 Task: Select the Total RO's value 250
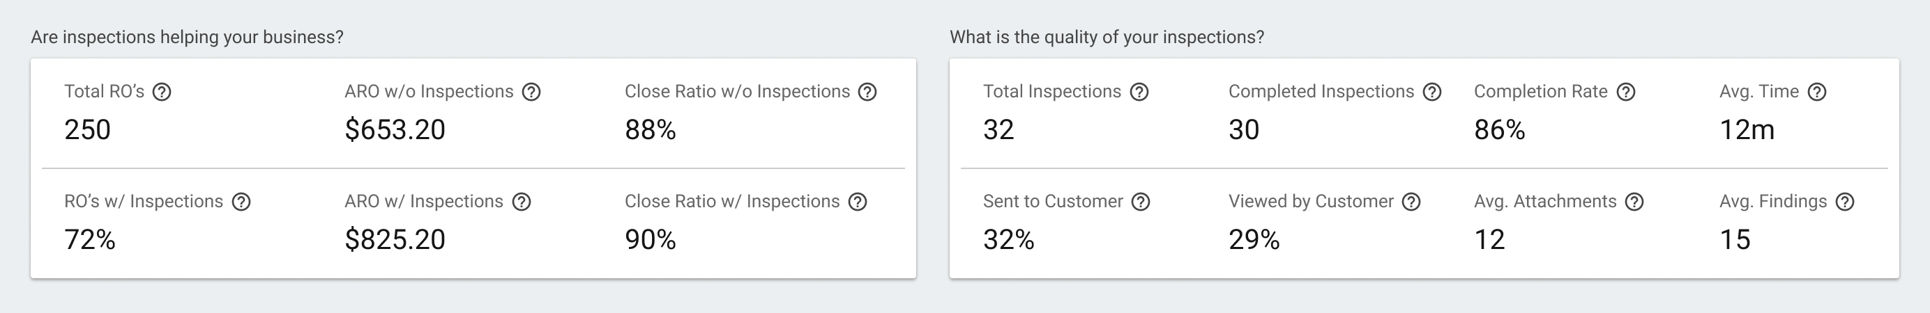point(88,130)
